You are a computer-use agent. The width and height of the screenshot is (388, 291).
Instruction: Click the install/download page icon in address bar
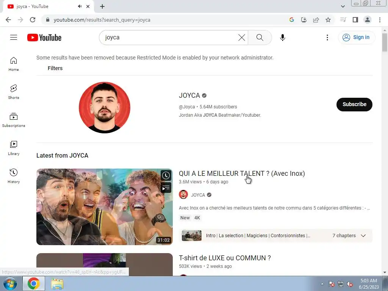click(304, 20)
